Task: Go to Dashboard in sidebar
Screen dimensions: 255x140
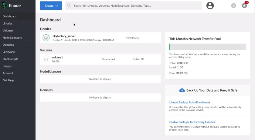Action: click(9, 16)
